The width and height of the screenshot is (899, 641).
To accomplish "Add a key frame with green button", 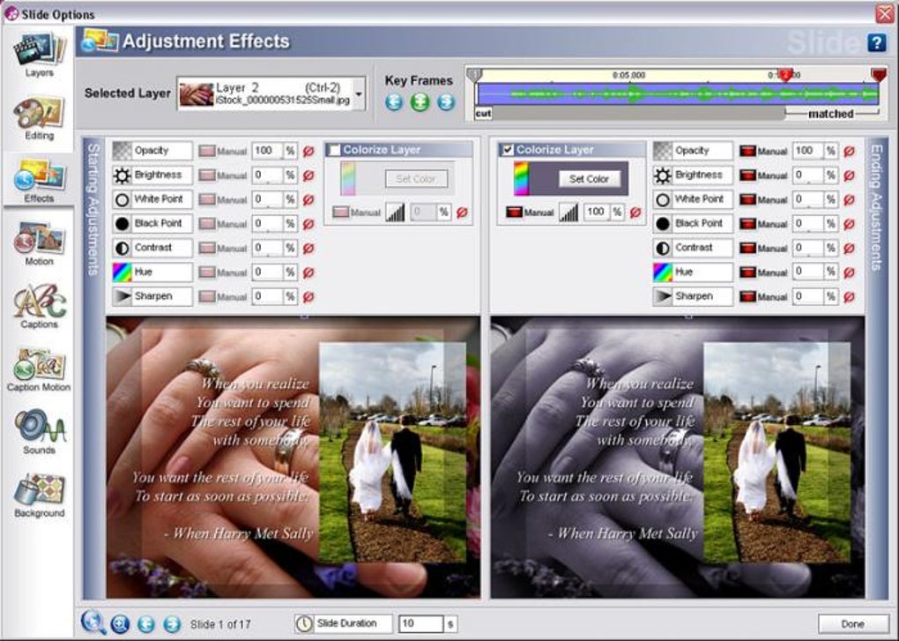I will (x=420, y=102).
